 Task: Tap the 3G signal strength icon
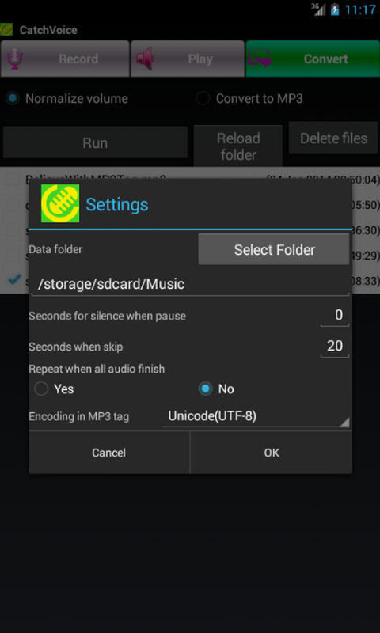pyautogui.click(x=318, y=9)
